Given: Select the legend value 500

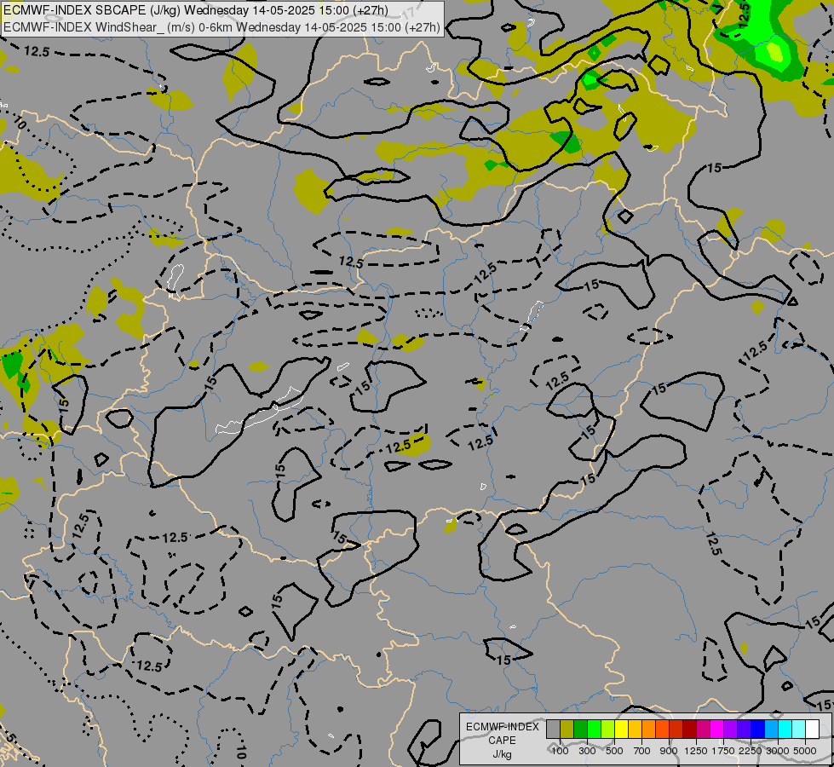Looking at the screenshot, I should click(x=614, y=751).
